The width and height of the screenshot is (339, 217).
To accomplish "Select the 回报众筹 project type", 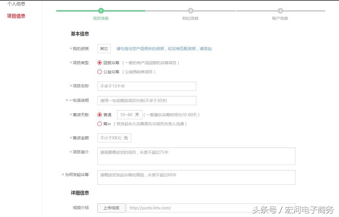I will 100,63.
